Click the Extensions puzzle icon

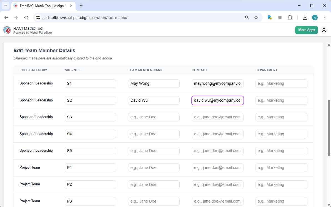(x=290, y=17)
